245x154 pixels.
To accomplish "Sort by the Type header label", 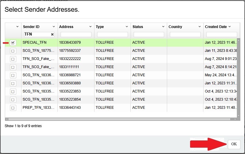I will [x=100, y=27].
